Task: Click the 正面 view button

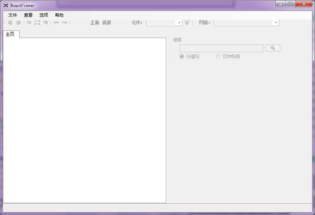Action: tap(95, 22)
